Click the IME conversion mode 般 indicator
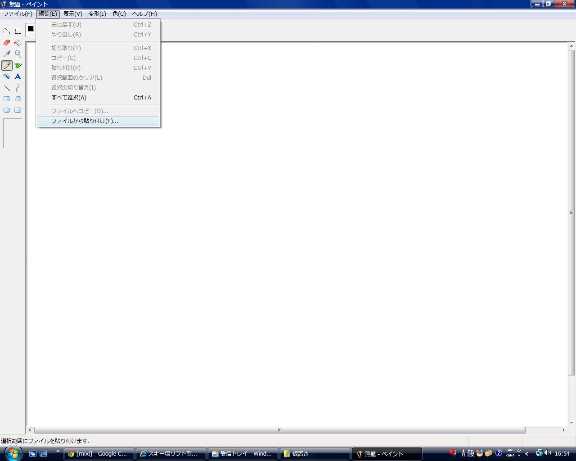 [x=471, y=453]
